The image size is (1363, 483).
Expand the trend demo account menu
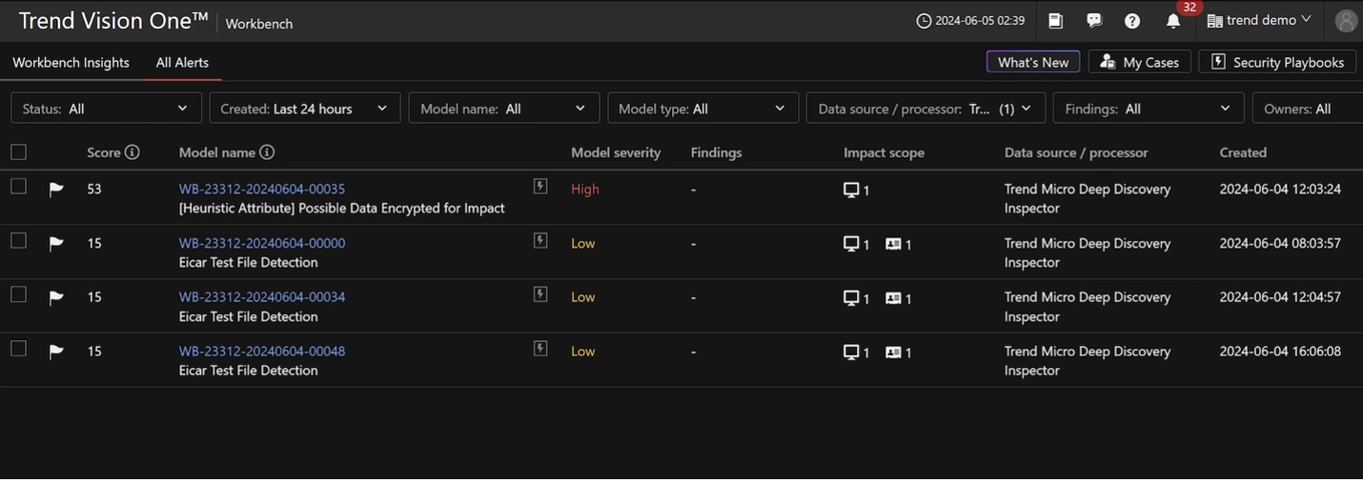click(1259, 20)
